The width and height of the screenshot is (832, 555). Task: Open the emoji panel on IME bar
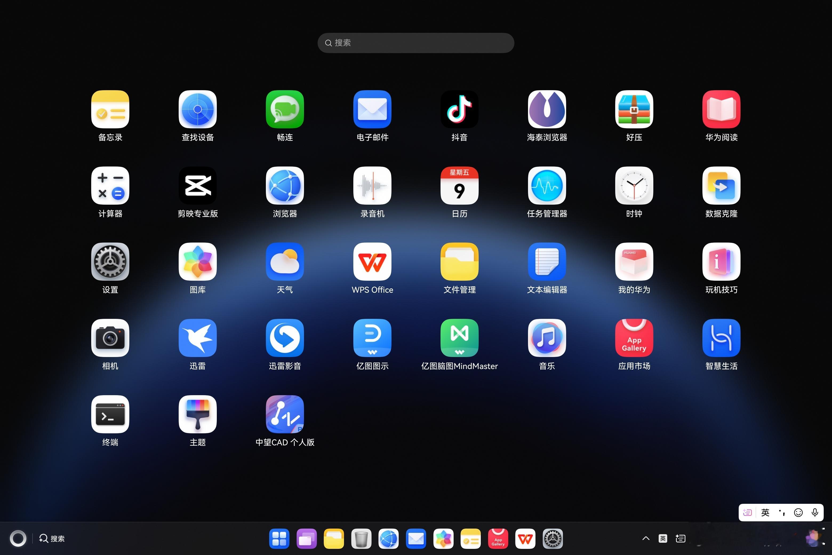pyautogui.click(x=798, y=513)
